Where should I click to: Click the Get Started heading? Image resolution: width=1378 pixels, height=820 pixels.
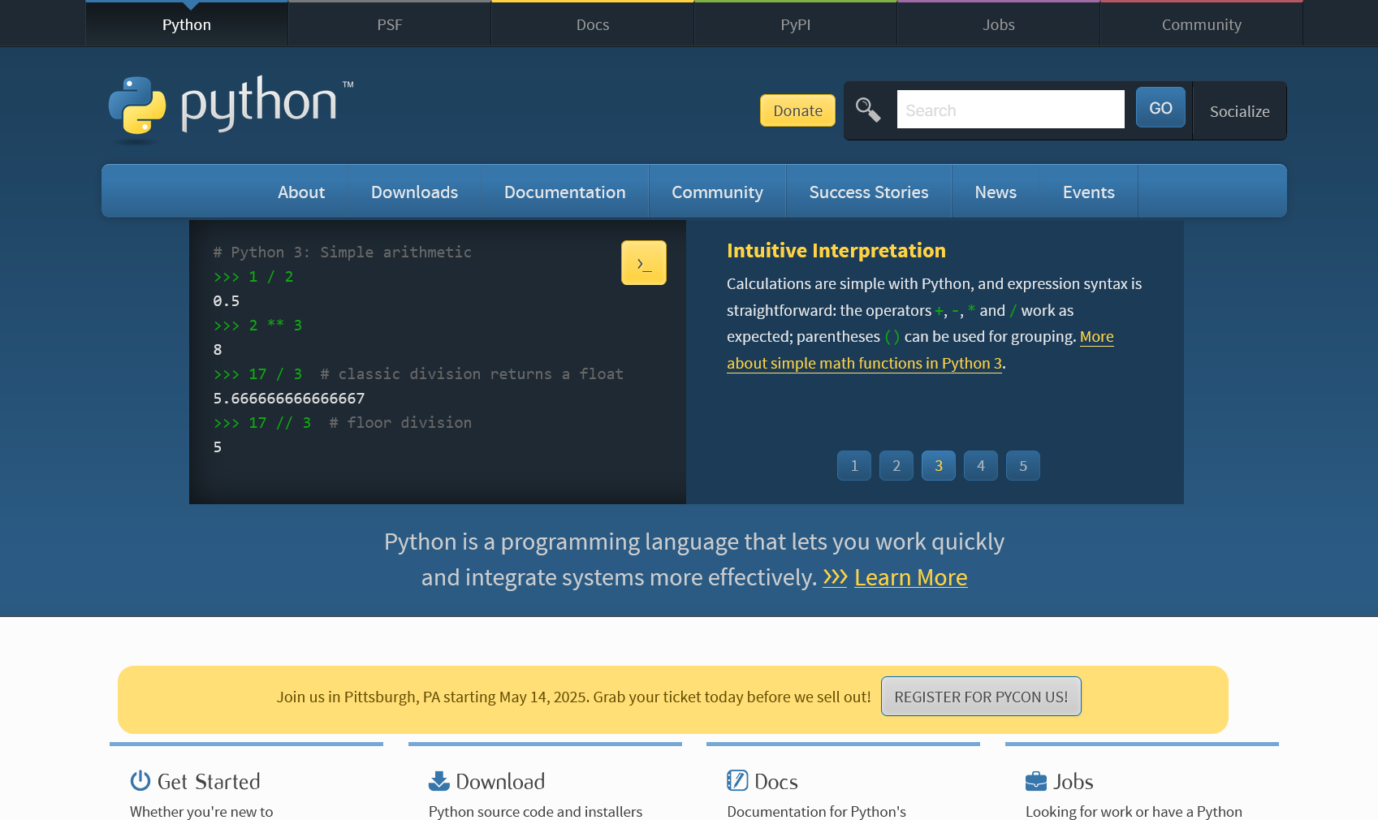click(x=209, y=781)
